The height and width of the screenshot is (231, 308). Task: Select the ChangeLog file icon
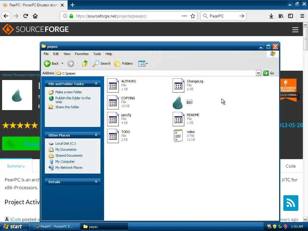178,85
